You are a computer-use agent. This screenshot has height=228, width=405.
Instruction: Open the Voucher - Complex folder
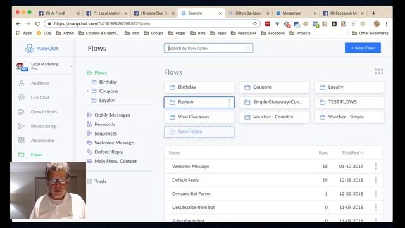click(x=274, y=117)
